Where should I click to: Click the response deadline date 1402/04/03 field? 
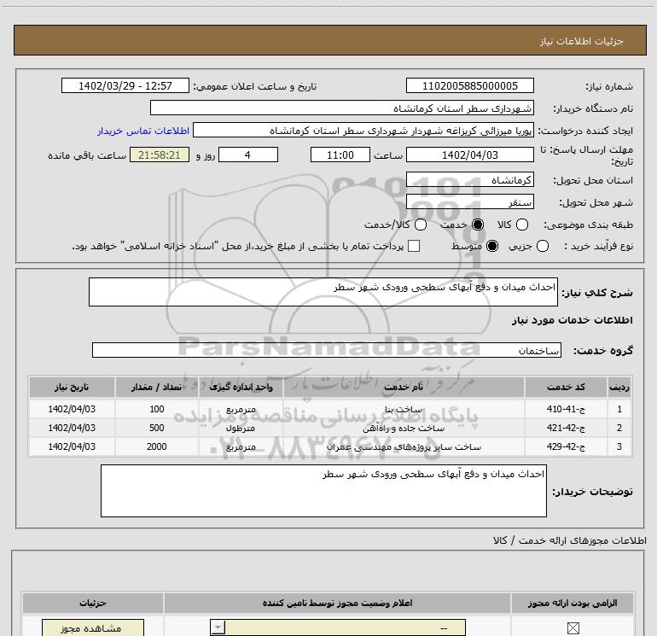(469, 155)
